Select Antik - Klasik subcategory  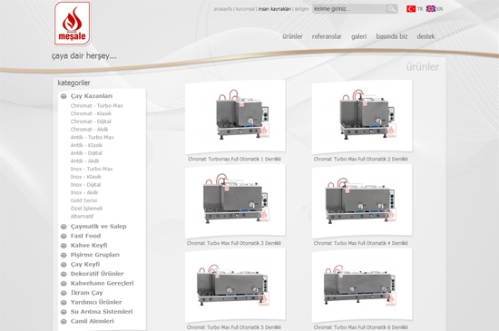86,145
